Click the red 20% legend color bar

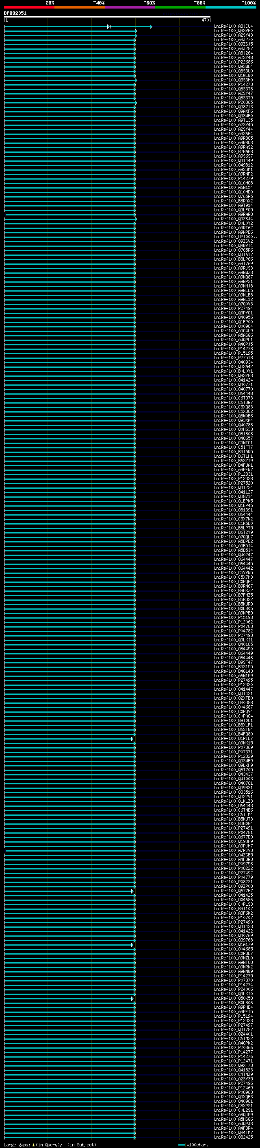[x=29, y=7]
